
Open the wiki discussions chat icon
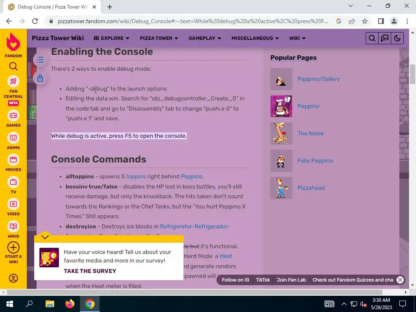pos(385,38)
